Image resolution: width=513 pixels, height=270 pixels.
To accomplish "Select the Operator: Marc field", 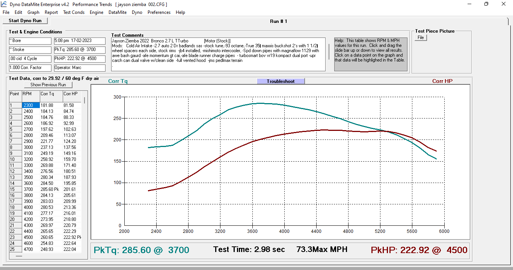I will tap(80, 68).
